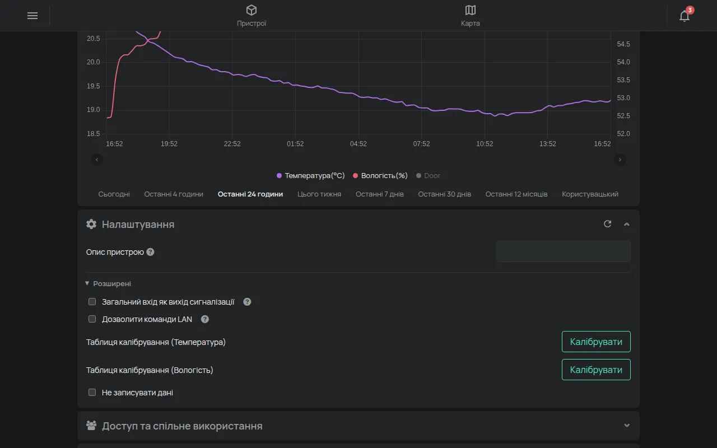This screenshot has width=717, height=448.
Task: Open the notifications bell
Action: (x=685, y=16)
